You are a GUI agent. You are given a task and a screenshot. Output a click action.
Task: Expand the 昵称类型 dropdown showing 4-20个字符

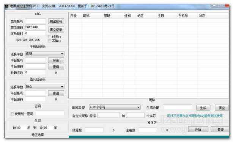tap(115, 107)
